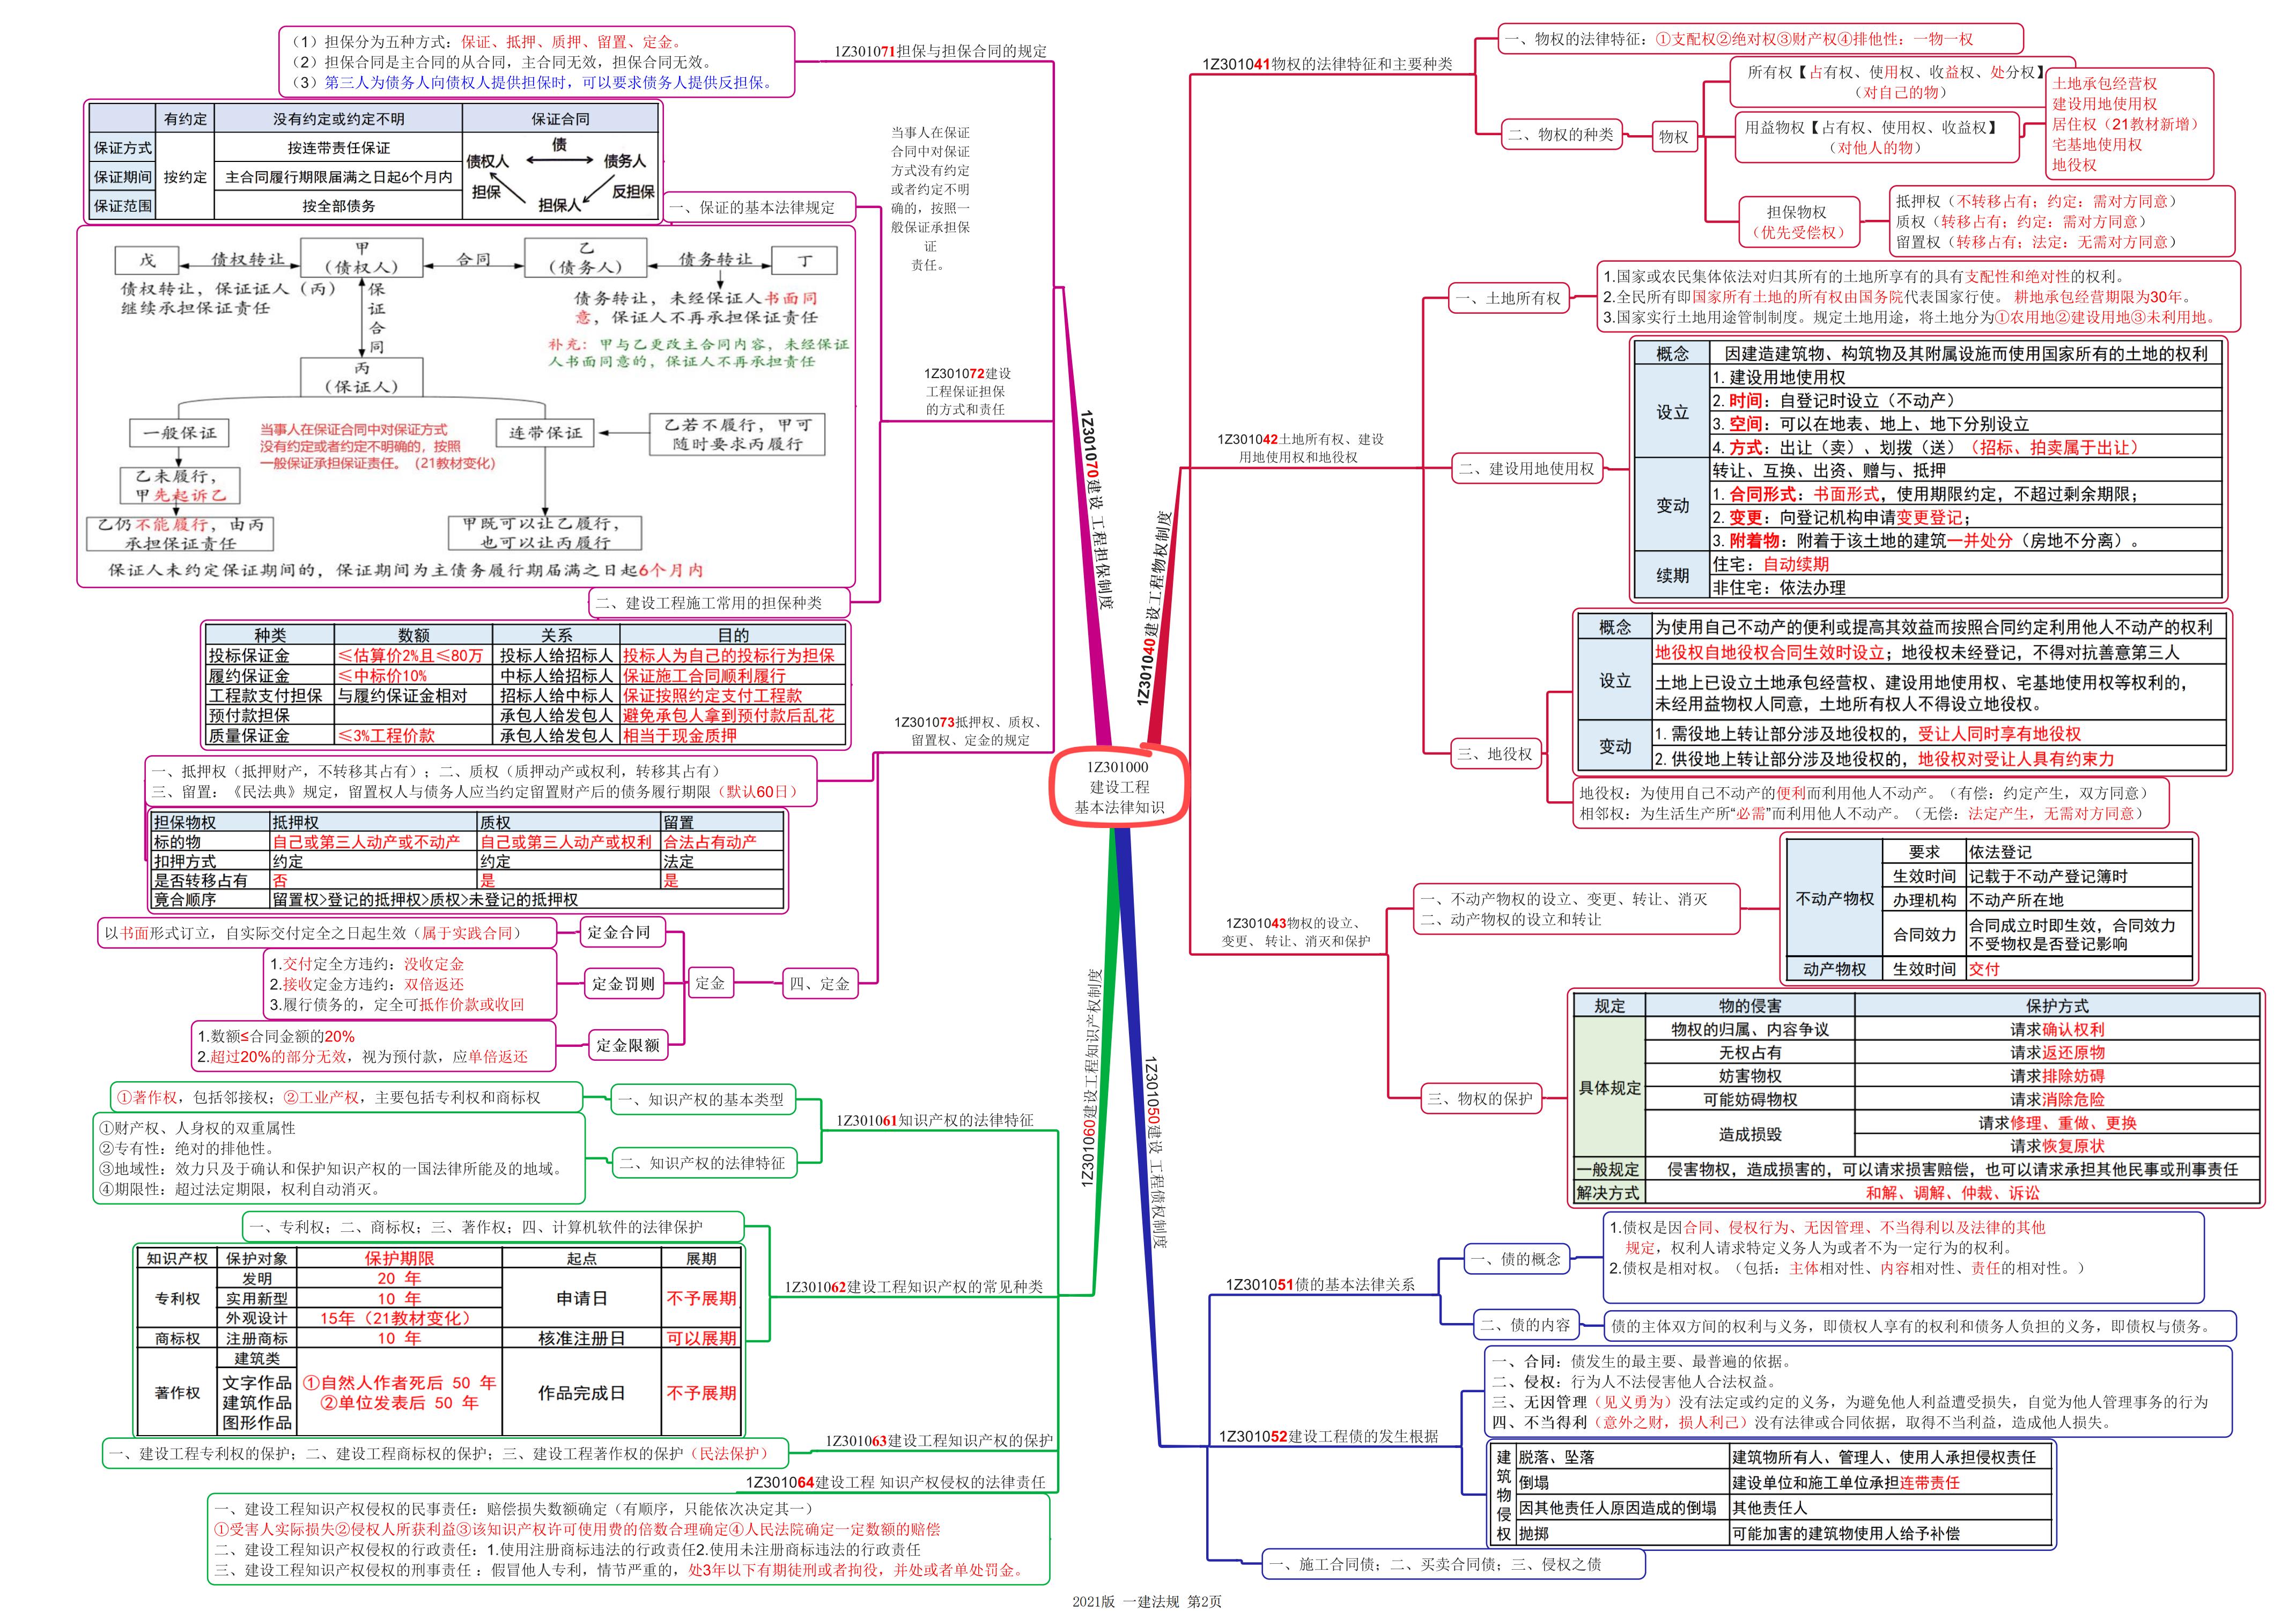The image size is (2296, 1611).
Task: Select the node 一、债的概念
Action: click(1516, 1258)
